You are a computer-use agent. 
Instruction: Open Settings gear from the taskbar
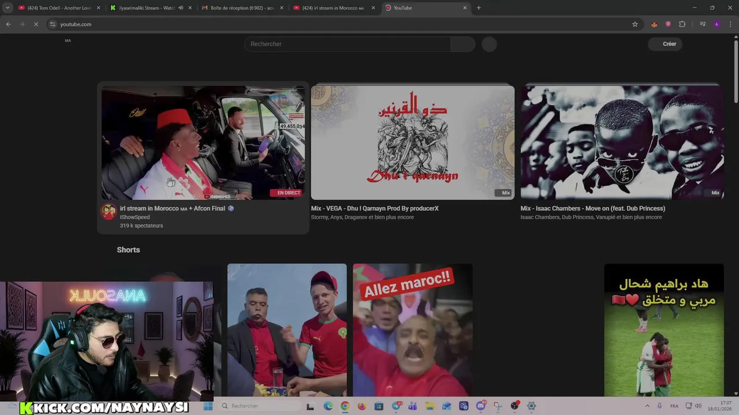(532, 406)
